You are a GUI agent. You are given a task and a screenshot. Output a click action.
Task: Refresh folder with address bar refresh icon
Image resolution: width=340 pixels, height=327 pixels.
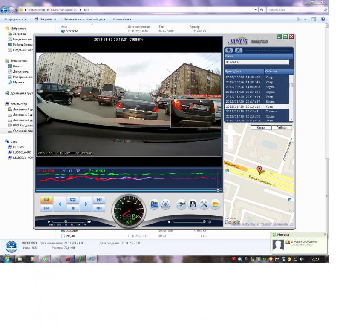[x=262, y=10]
